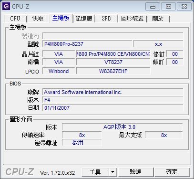Open the 關於 tab

(158, 19)
